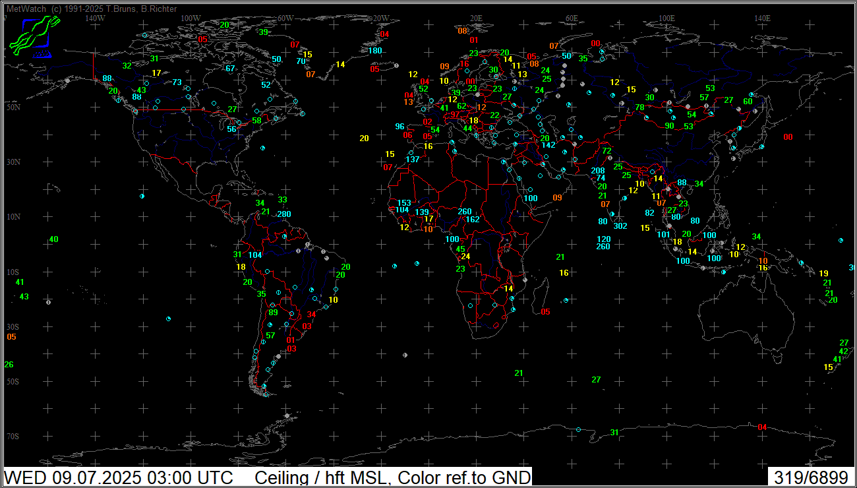Click the longitude label '60W'
Viewport: 857px width, 488px height.
tap(285, 18)
